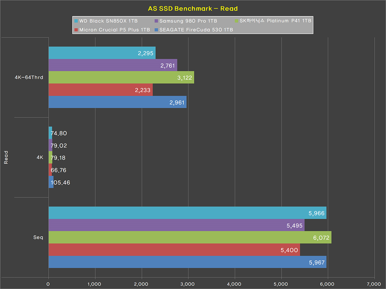
Task: Click the SEAGATE FireCuda 530 legend swatch
Action: tap(157, 30)
